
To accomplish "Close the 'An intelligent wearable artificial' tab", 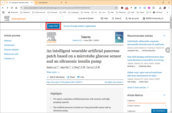I will (x=32, y=2).
